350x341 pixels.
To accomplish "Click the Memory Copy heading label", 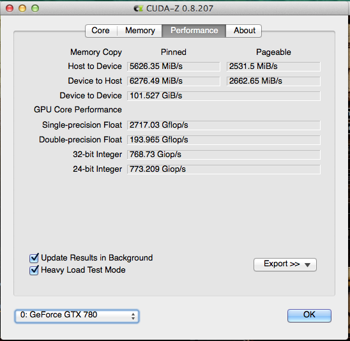I will 96,52.
